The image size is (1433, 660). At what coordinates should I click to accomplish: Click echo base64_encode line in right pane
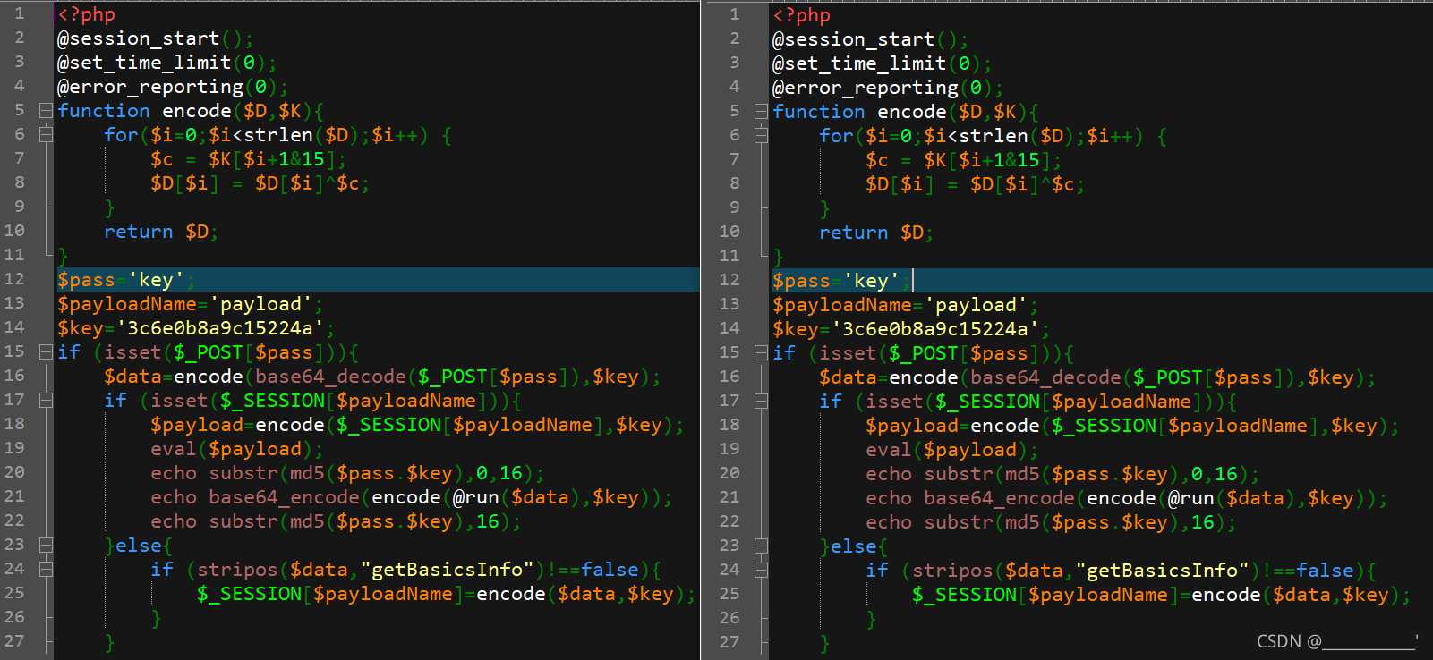[1126, 498]
